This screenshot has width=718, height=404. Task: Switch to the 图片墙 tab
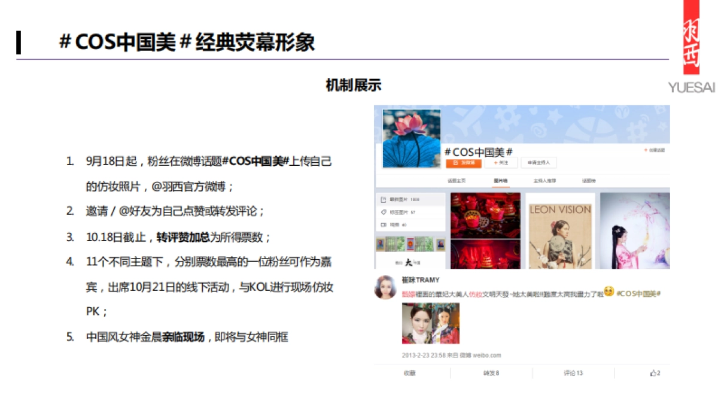coord(500,180)
